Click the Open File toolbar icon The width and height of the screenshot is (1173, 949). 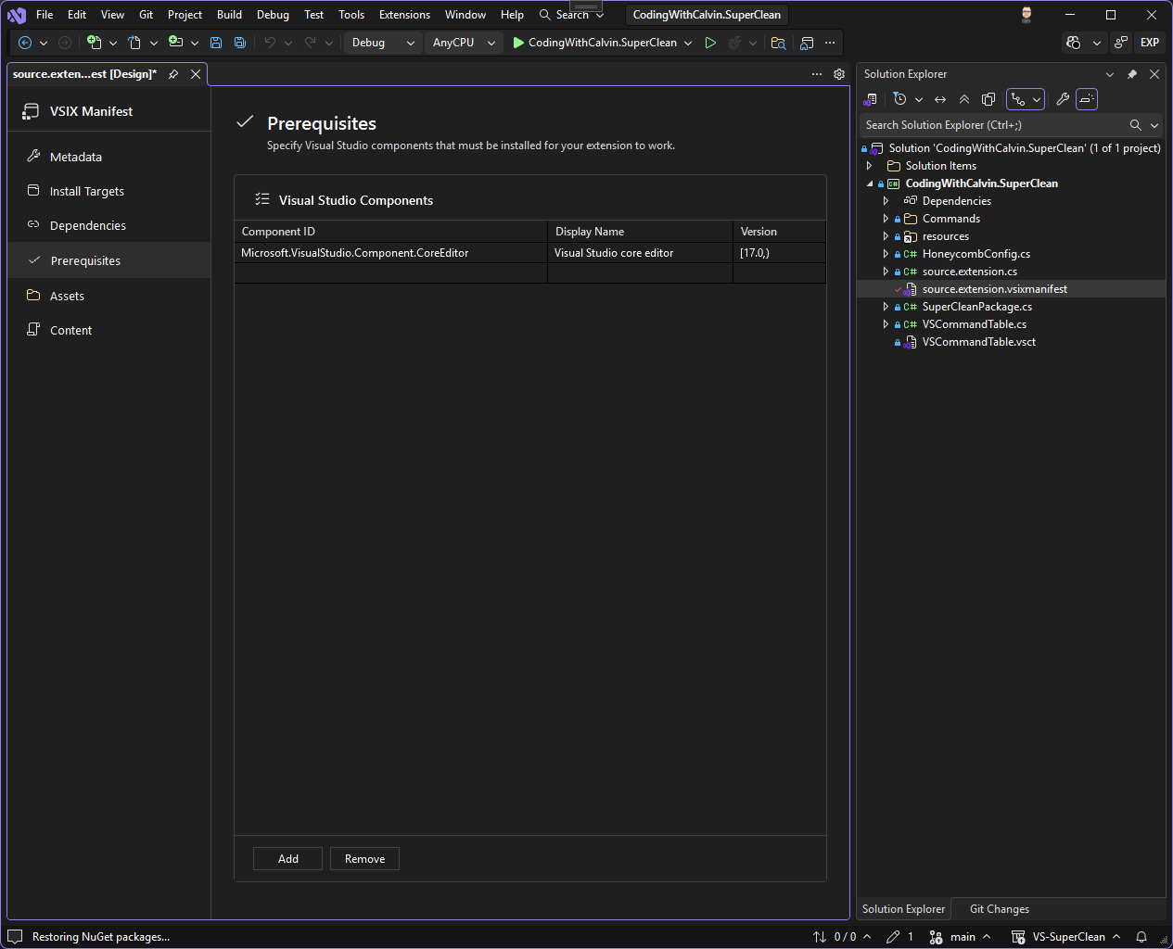pos(134,43)
